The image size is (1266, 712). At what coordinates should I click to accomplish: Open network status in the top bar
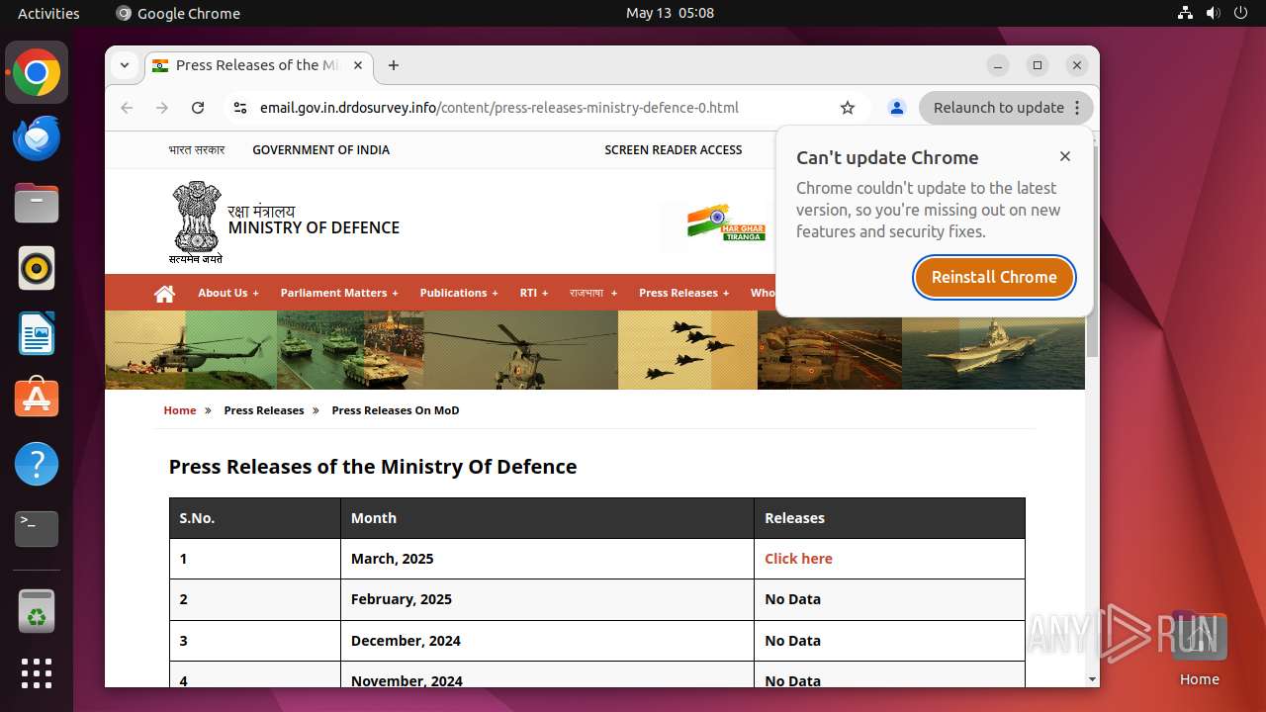tap(1185, 13)
